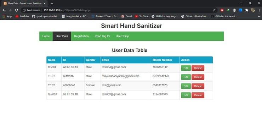Delete the test@gmail.com user row
Viewport: 262px width, 138px height.
click(x=198, y=86)
